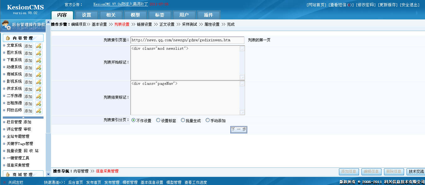Click sidebar scrollbar up arrow

coord(48,22)
